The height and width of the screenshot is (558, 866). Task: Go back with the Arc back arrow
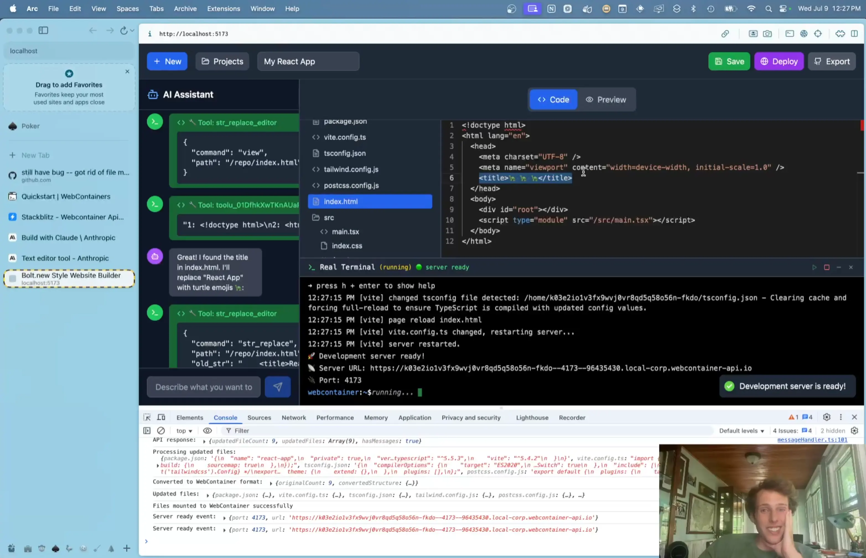coord(93,30)
